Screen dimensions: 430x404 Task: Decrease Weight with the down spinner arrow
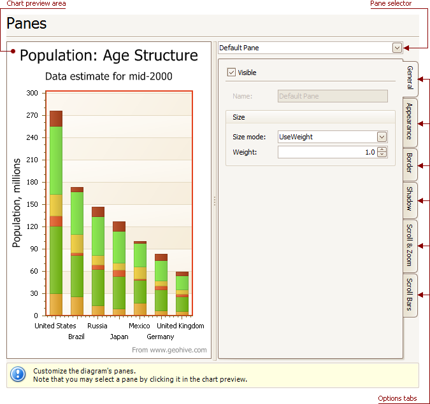coord(382,155)
